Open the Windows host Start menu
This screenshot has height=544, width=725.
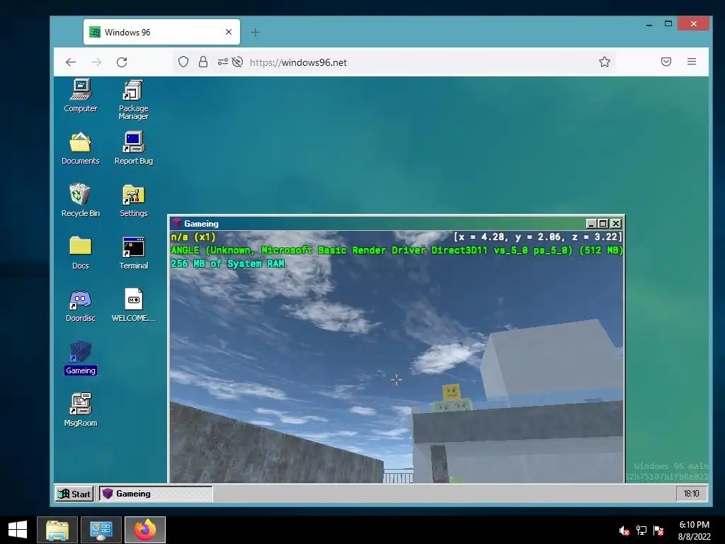coord(18,530)
